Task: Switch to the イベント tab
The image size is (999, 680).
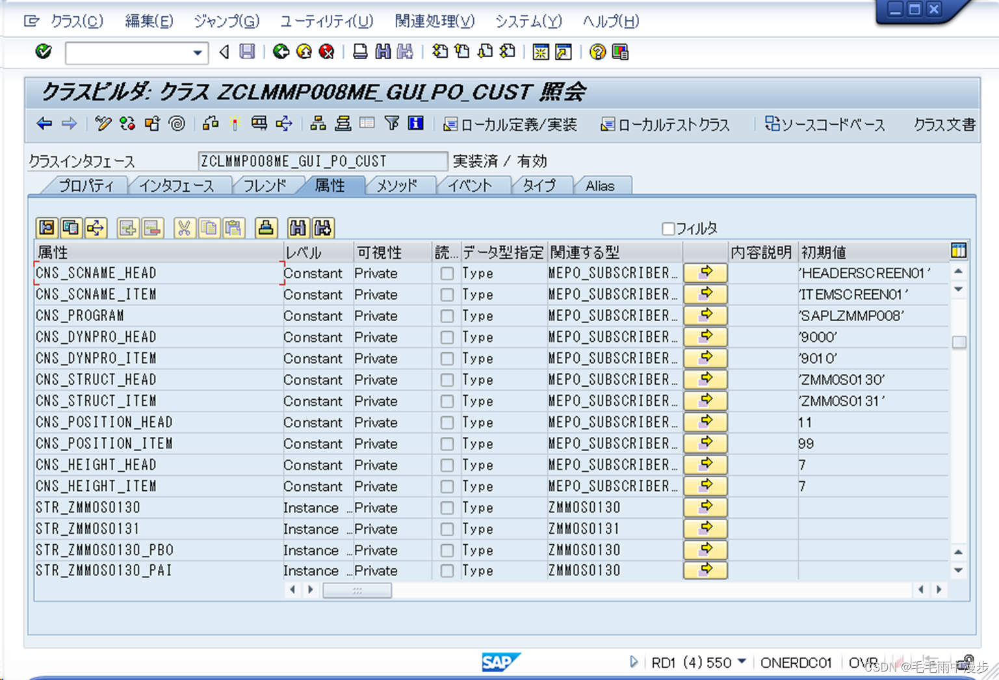Action: click(469, 186)
